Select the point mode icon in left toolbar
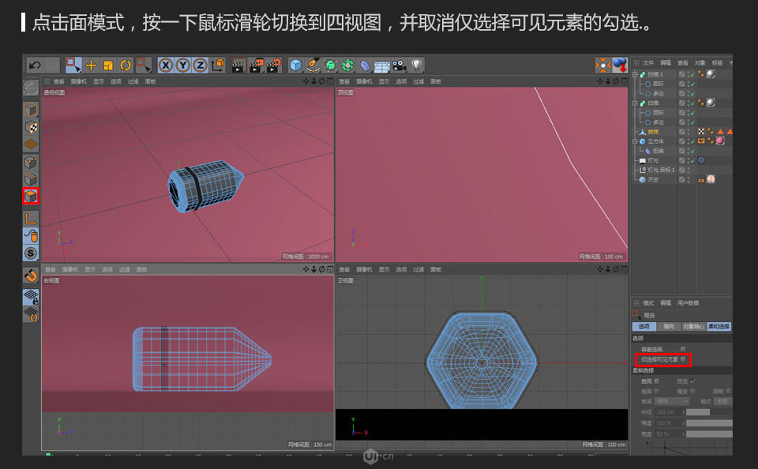Screen dimensions: 758x469 (x=31, y=162)
